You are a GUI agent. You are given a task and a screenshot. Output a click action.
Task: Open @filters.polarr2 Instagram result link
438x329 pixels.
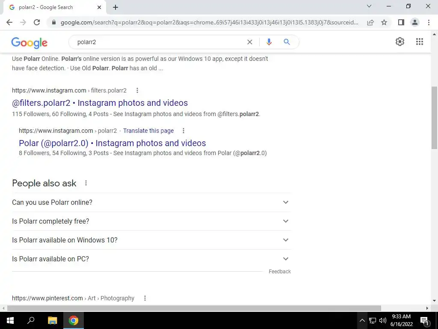pos(100,103)
